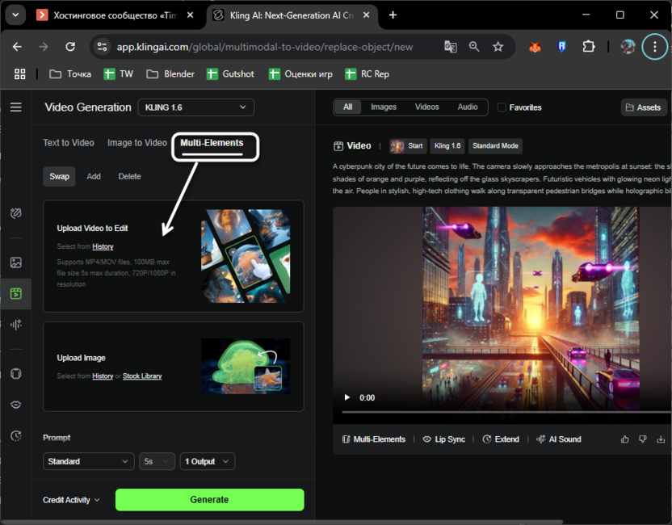Expand the 1 Output dropdown
Viewport: 672px width, 525px height.
207,461
